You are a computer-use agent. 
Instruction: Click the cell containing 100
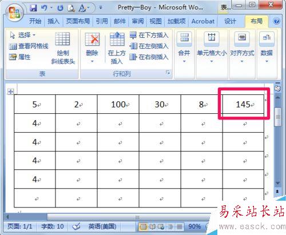pyautogui.click(x=118, y=104)
